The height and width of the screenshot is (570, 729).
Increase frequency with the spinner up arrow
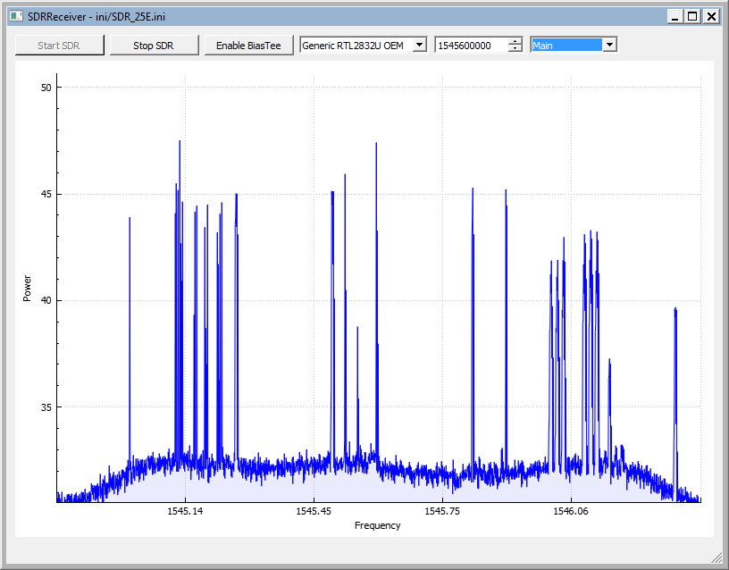(515, 41)
